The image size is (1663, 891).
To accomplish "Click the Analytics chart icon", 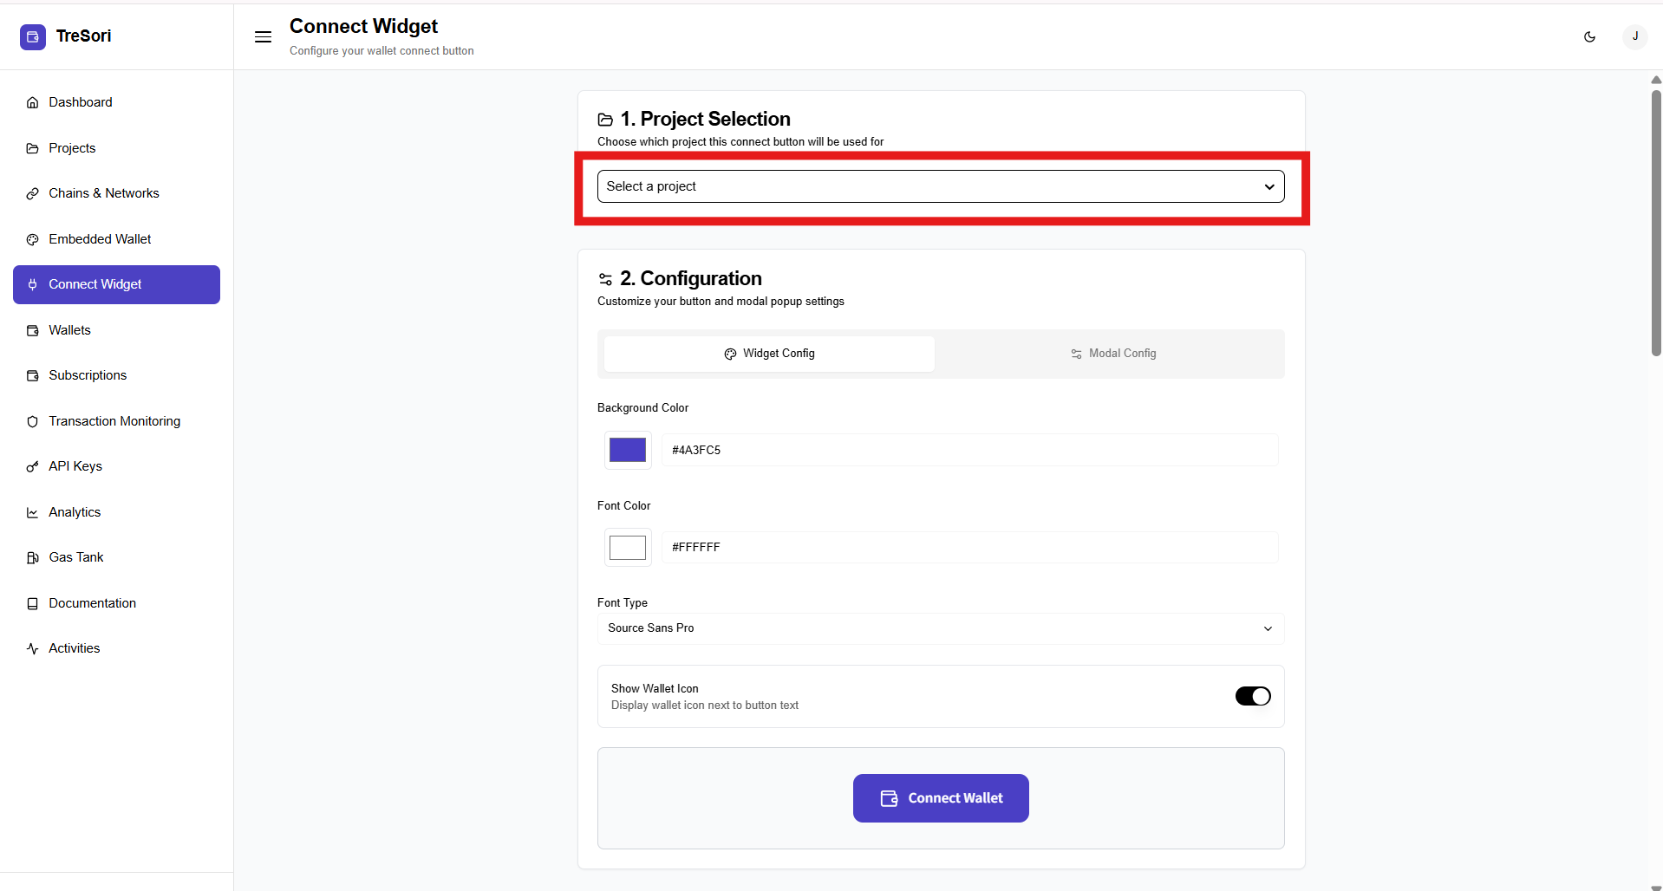I will point(33,512).
